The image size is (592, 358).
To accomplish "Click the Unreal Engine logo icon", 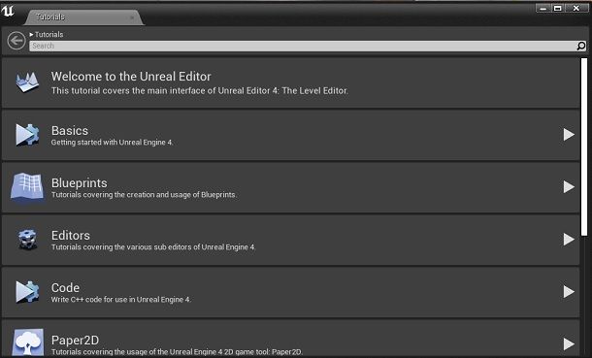I will pyautogui.click(x=8, y=11).
